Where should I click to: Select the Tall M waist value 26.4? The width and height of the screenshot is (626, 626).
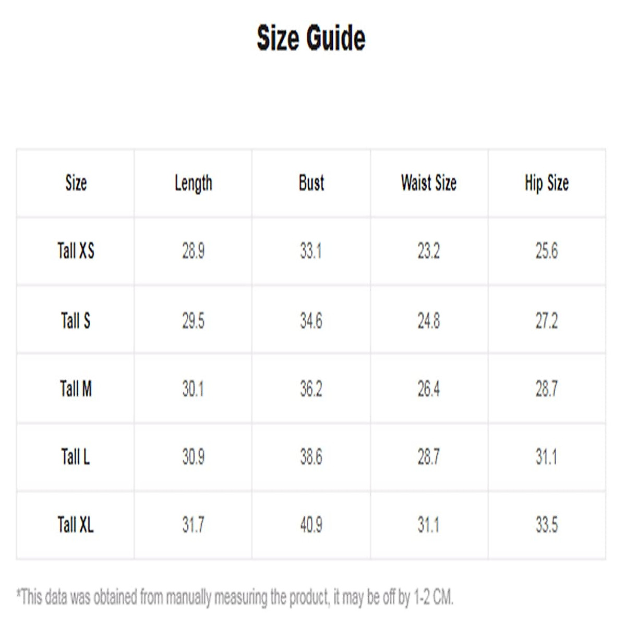tap(428, 389)
